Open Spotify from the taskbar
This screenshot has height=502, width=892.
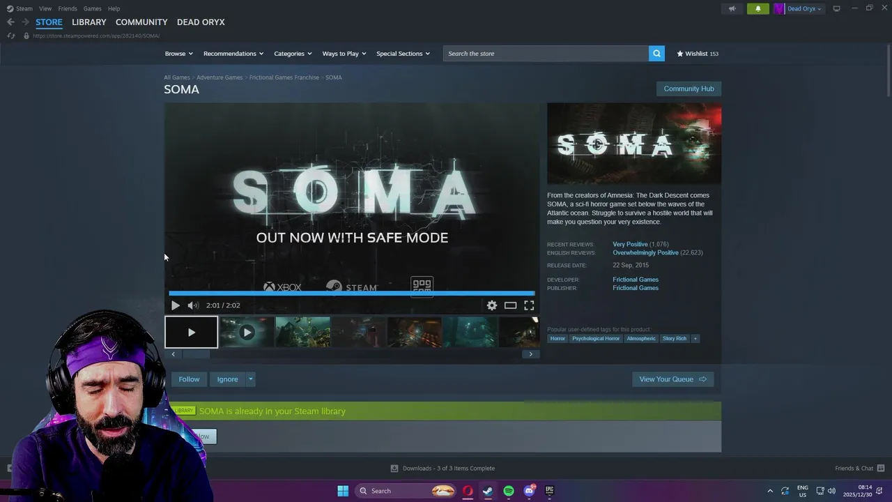(509, 491)
